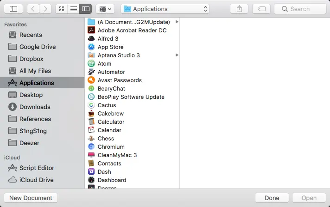The width and height of the screenshot is (330, 207).
Task: Open All My Files in sidebar
Action: click(x=42, y=71)
